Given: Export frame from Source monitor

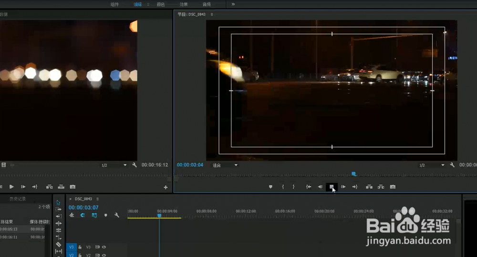Looking at the screenshot, I should click(73, 187).
